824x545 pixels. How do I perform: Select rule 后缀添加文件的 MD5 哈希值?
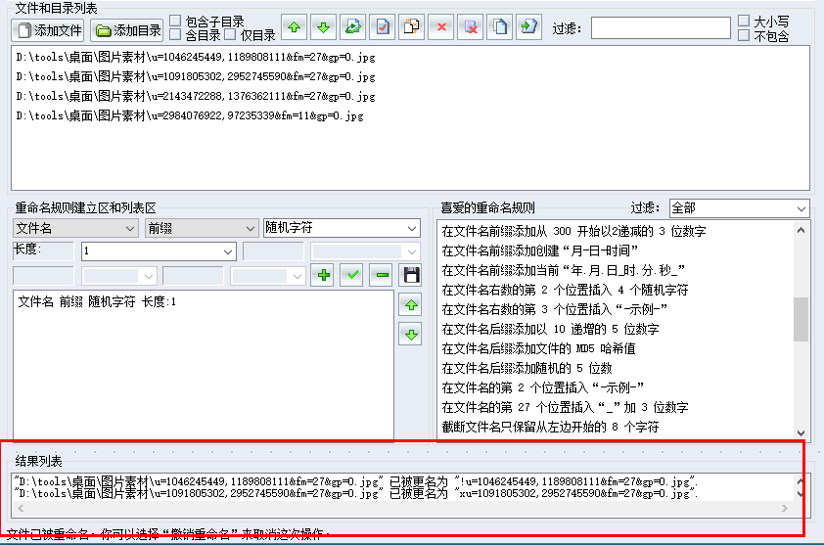pos(538,348)
